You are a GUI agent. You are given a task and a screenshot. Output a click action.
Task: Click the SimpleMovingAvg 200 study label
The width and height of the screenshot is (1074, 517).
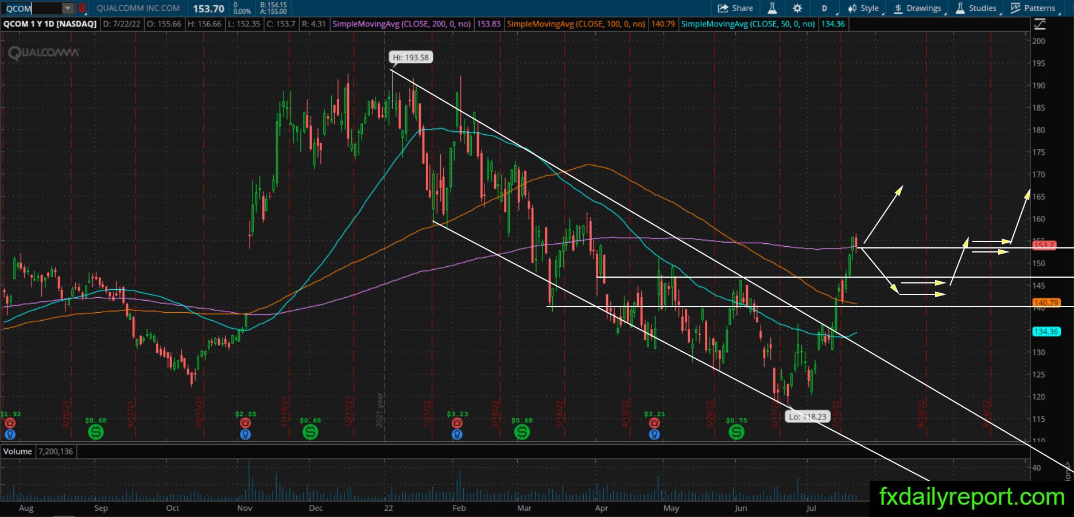[x=402, y=24]
